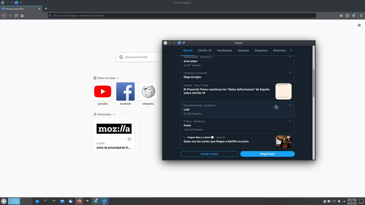Pin the Twitter window with pin icon

point(184,43)
